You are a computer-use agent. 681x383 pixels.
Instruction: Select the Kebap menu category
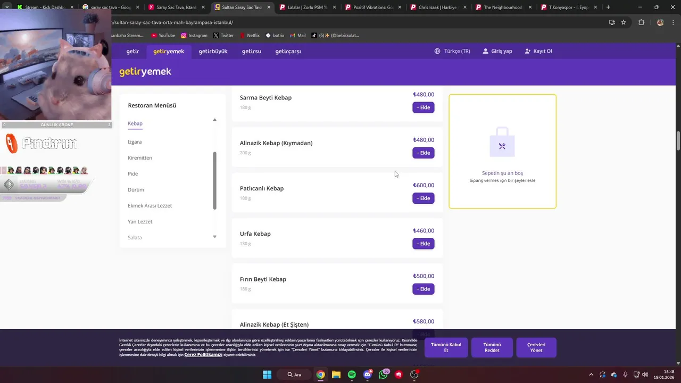(x=135, y=123)
